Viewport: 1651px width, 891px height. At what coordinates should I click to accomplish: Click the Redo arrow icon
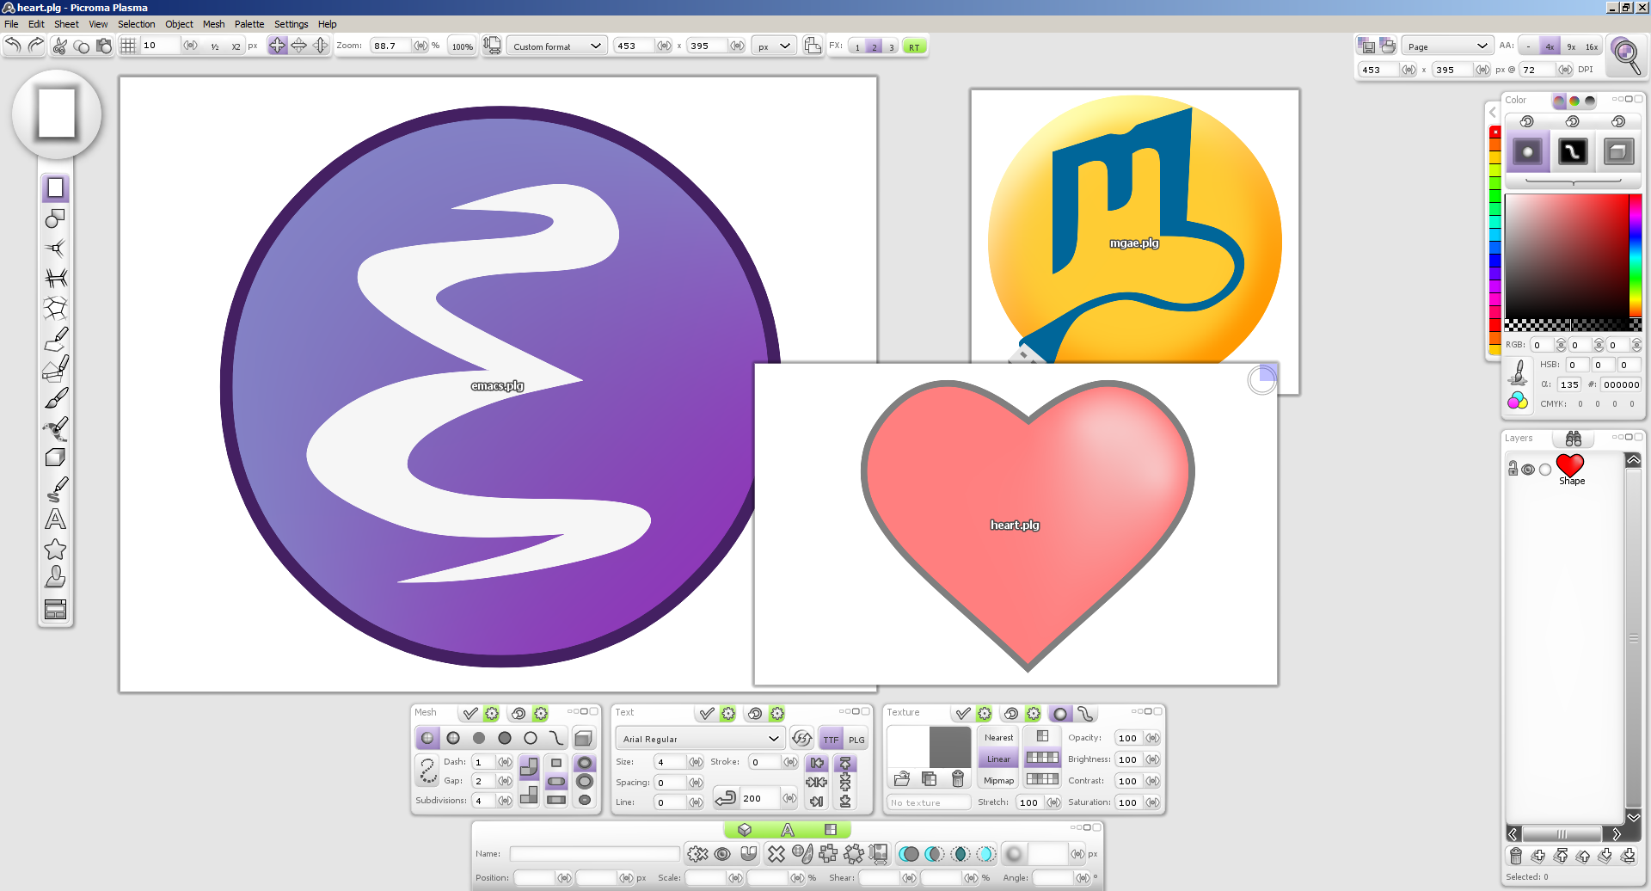35,46
